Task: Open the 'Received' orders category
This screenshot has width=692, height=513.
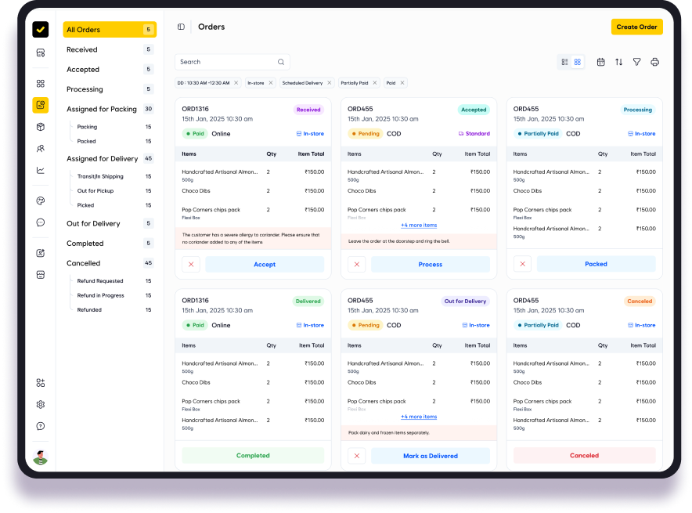Action: pos(82,49)
